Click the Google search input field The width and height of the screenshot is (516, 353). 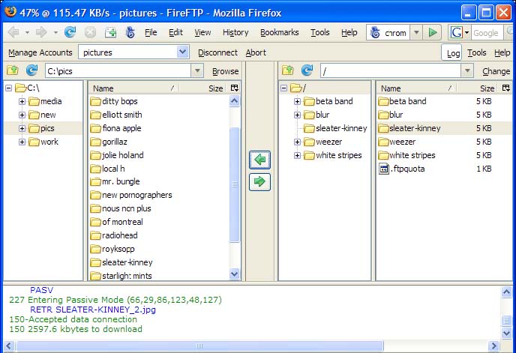pos(487,32)
